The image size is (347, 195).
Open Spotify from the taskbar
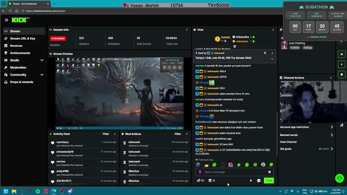point(38,191)
